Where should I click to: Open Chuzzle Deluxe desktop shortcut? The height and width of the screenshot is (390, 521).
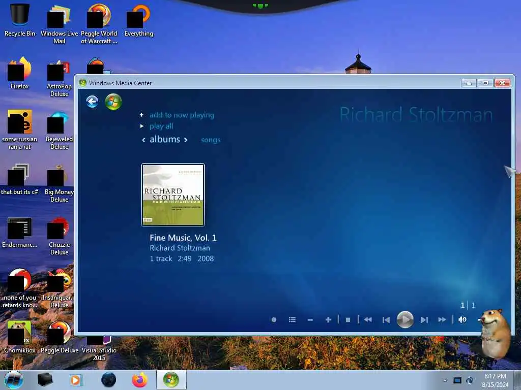click(59, 236)
